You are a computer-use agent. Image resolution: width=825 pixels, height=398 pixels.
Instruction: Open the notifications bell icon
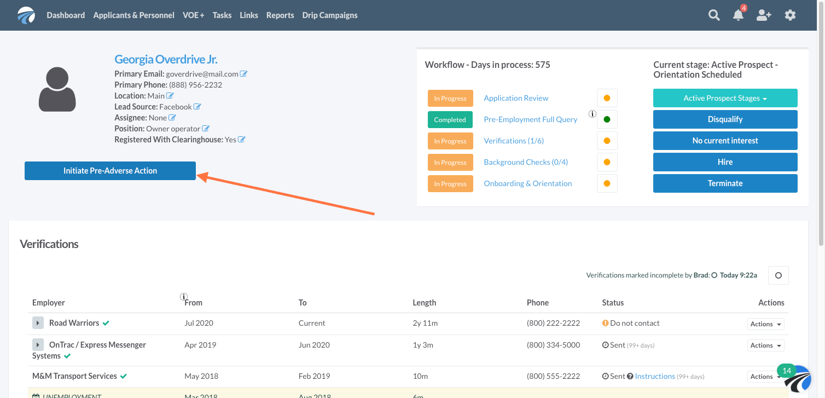[x=739, y=15]
